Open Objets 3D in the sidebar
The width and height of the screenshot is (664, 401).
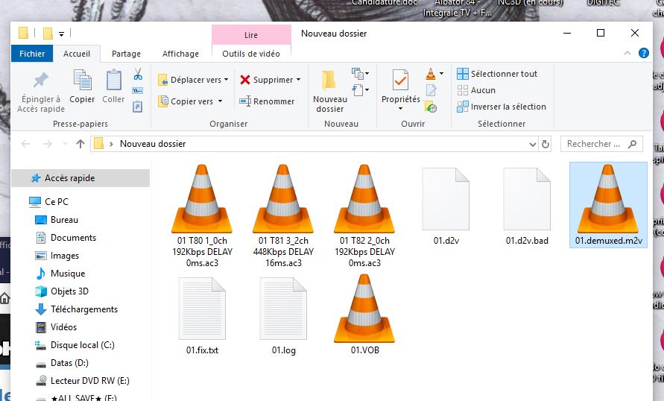(62, 291)
